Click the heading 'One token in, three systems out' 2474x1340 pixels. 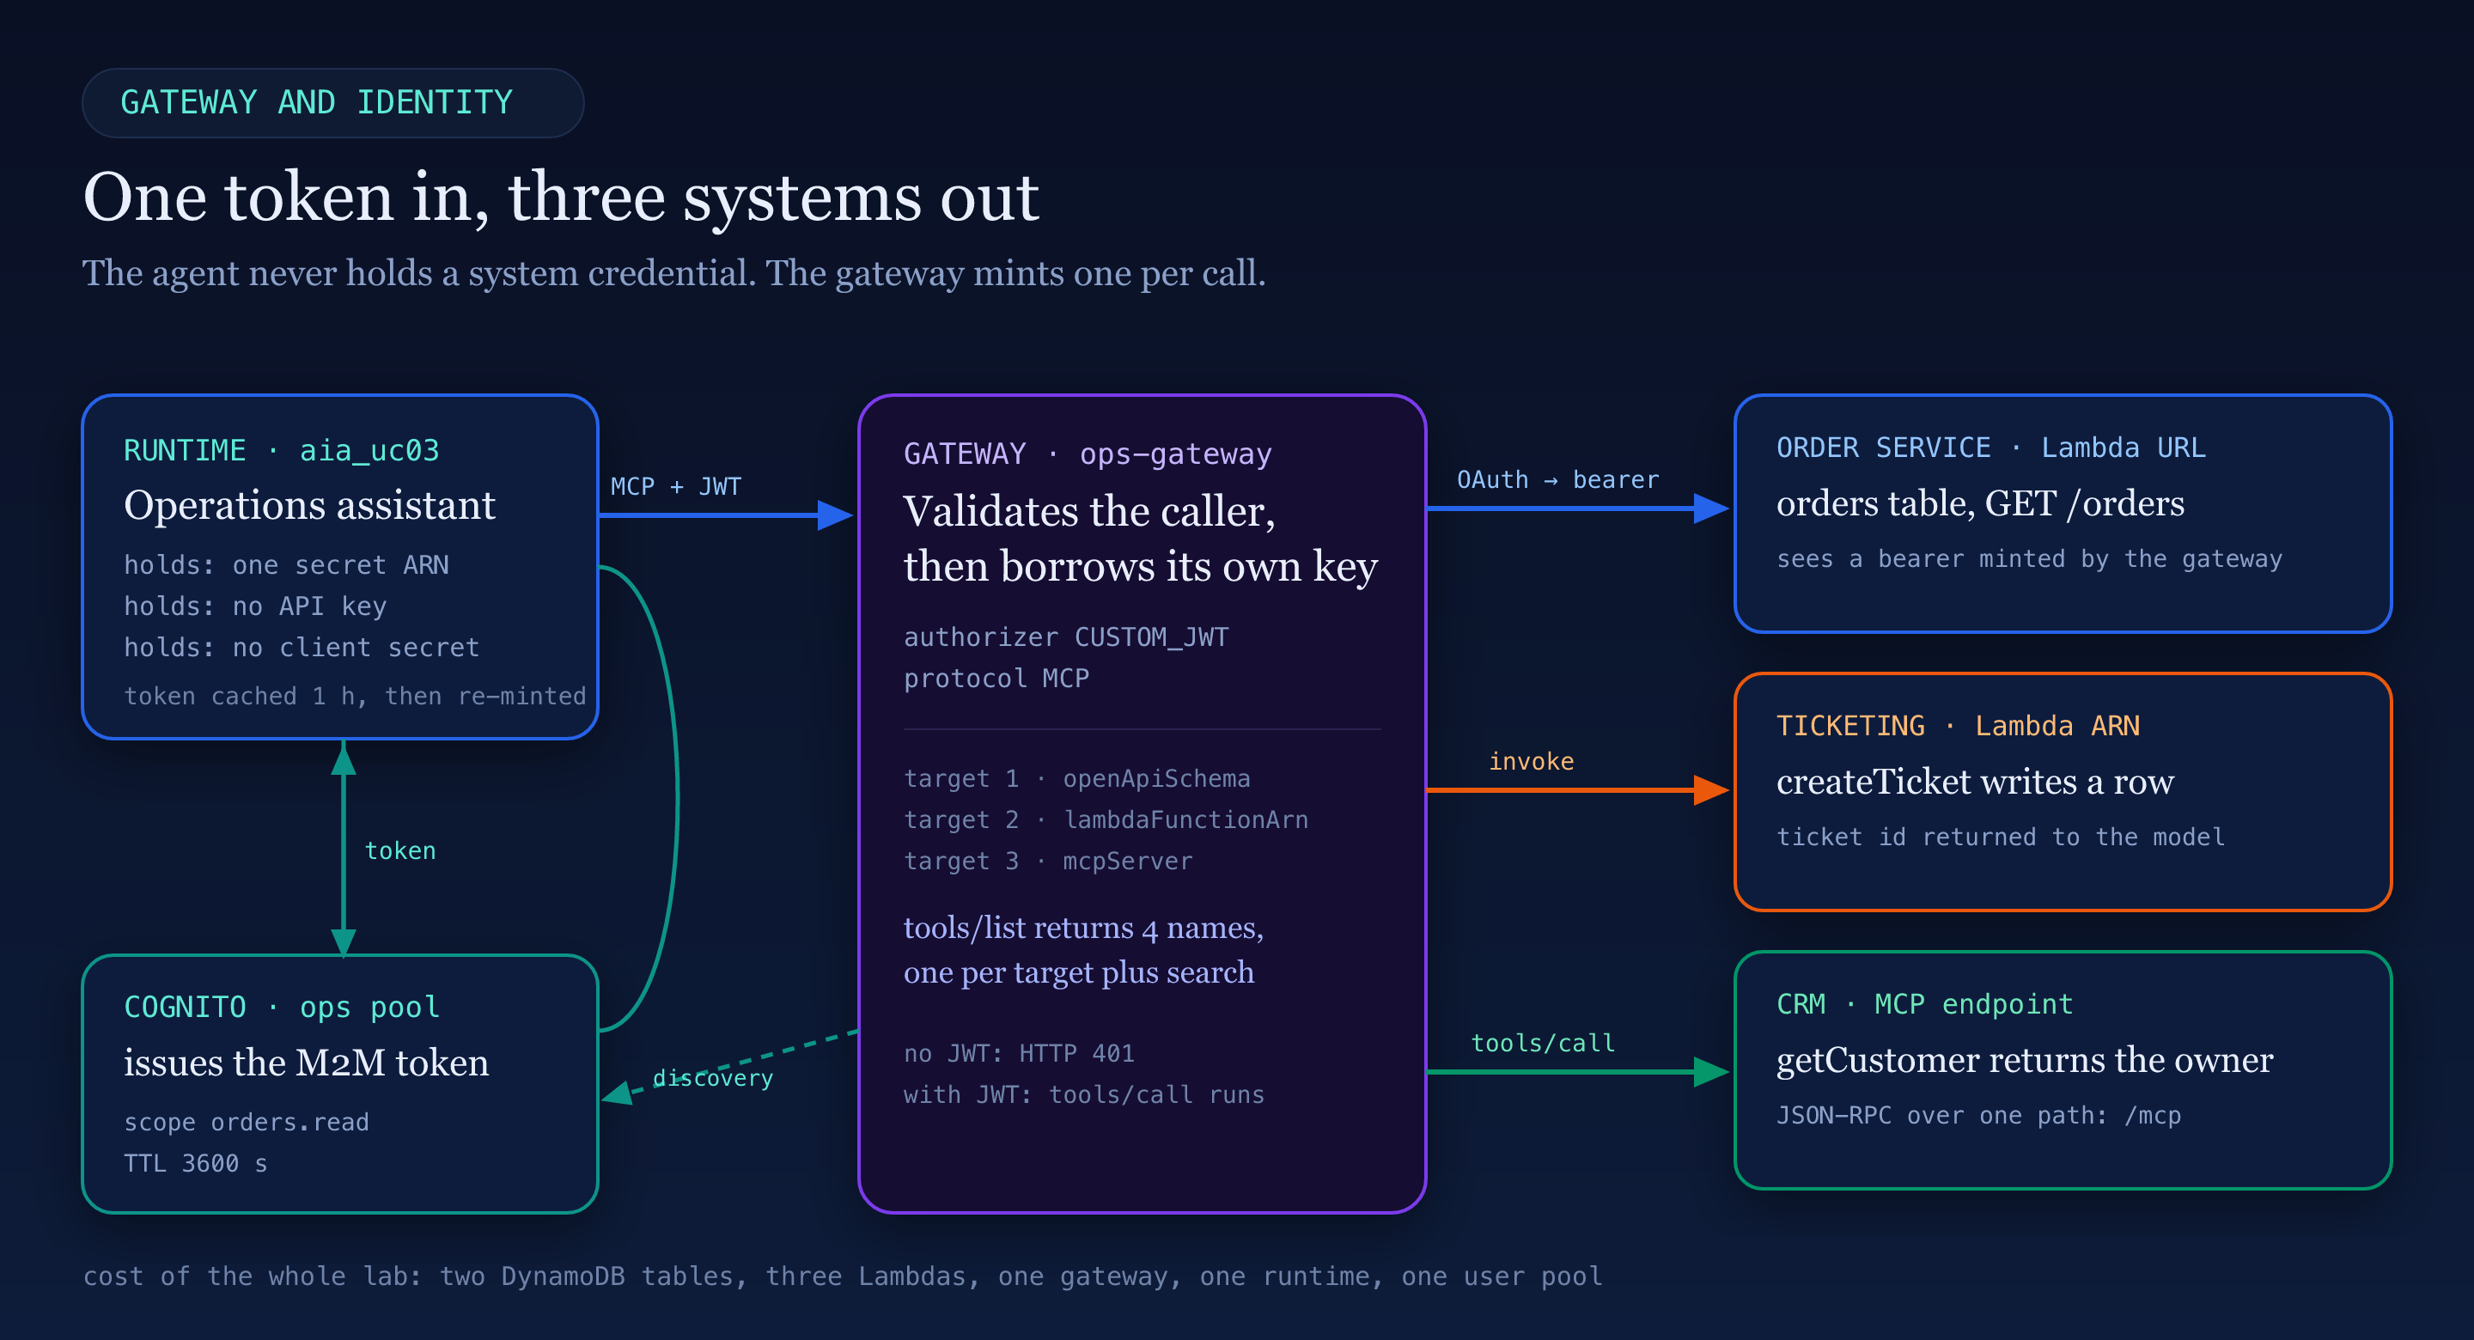pos(561,197)
